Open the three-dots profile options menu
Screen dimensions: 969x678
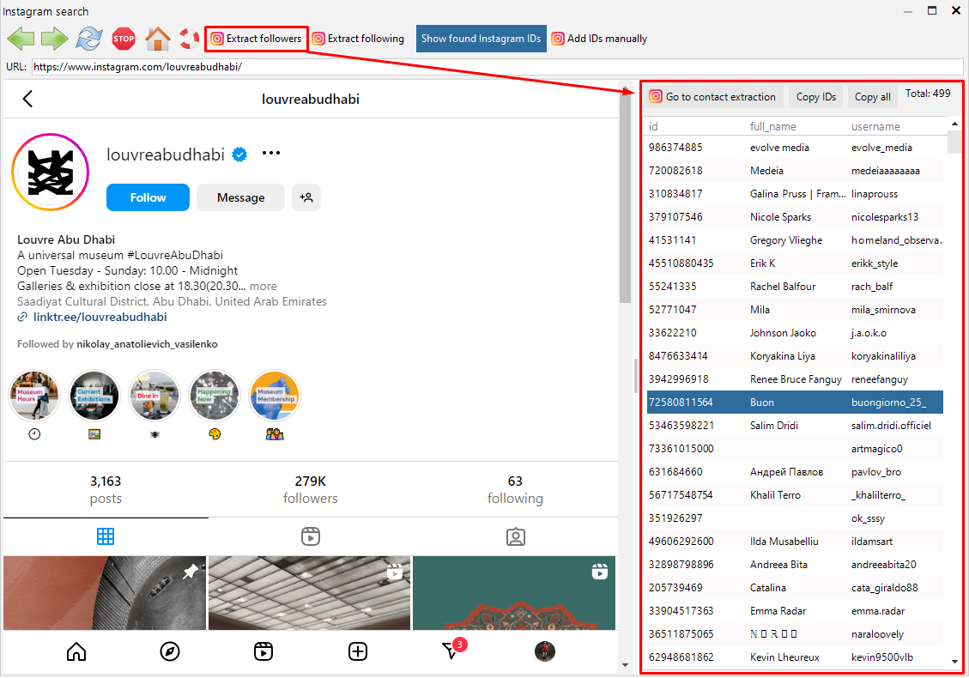tap(271, 154)
